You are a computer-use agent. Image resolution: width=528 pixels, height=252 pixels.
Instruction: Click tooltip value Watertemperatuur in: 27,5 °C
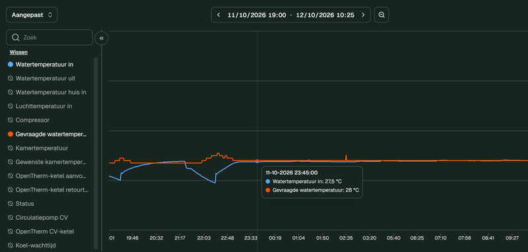point(307,182)
